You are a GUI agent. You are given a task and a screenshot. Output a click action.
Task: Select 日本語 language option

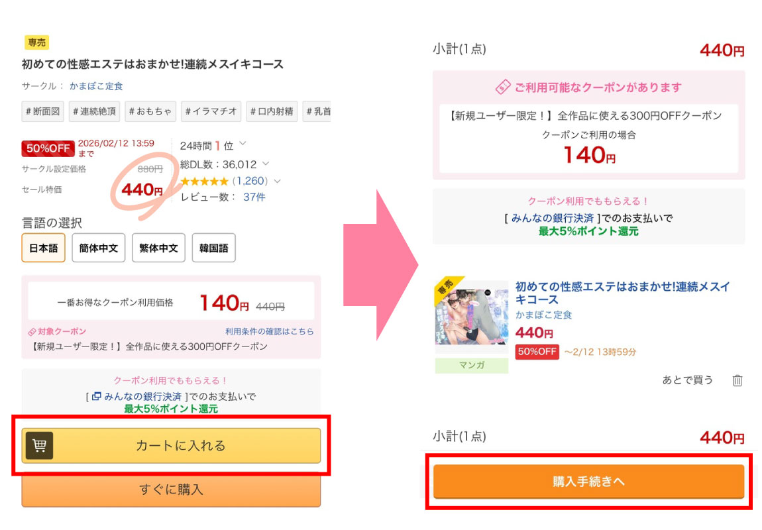point(43,248)
